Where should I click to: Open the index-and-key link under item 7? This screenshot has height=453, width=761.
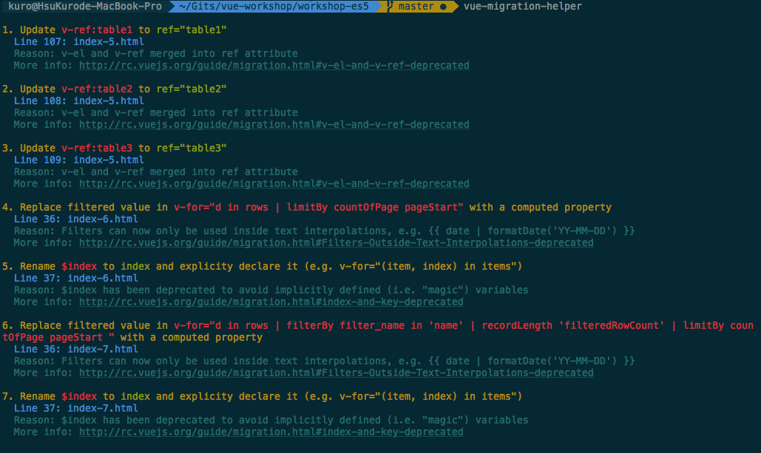pyautogui.click(x=271, y=432)
